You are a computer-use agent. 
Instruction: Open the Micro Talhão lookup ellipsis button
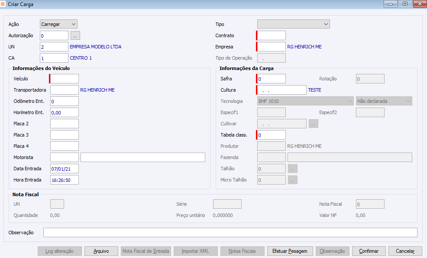292,180
